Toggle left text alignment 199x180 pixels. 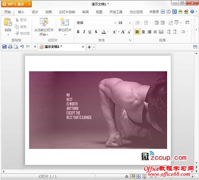point(137,32)
